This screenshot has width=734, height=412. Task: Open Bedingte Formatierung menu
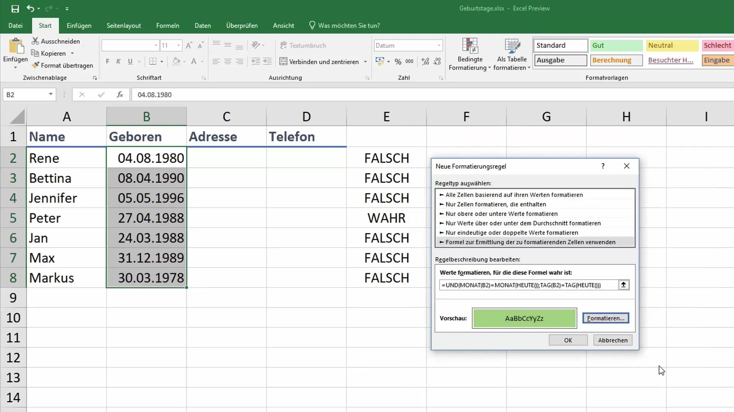470,55
